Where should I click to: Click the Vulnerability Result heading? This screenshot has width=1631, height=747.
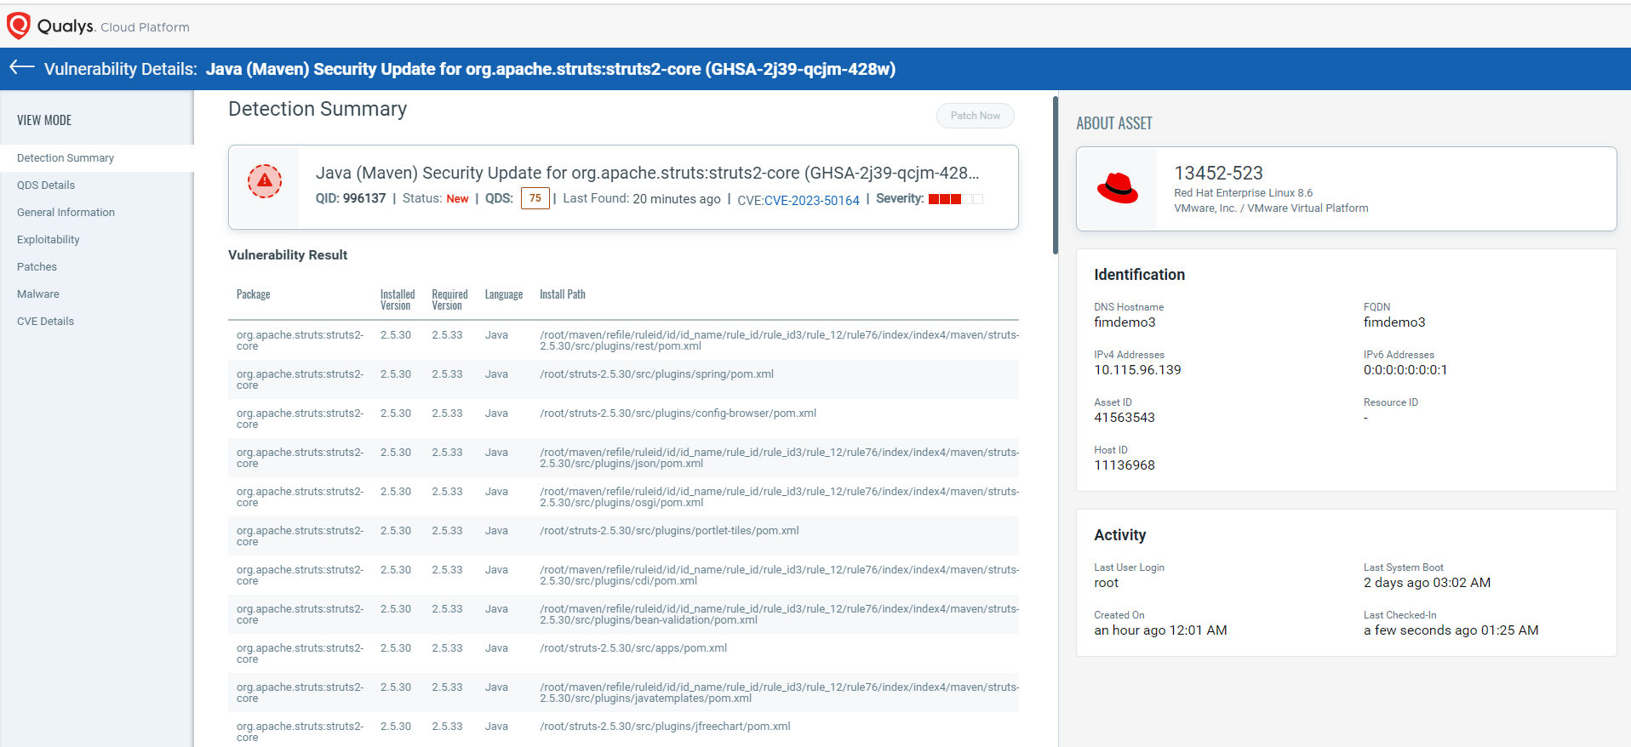pos(288,255)
